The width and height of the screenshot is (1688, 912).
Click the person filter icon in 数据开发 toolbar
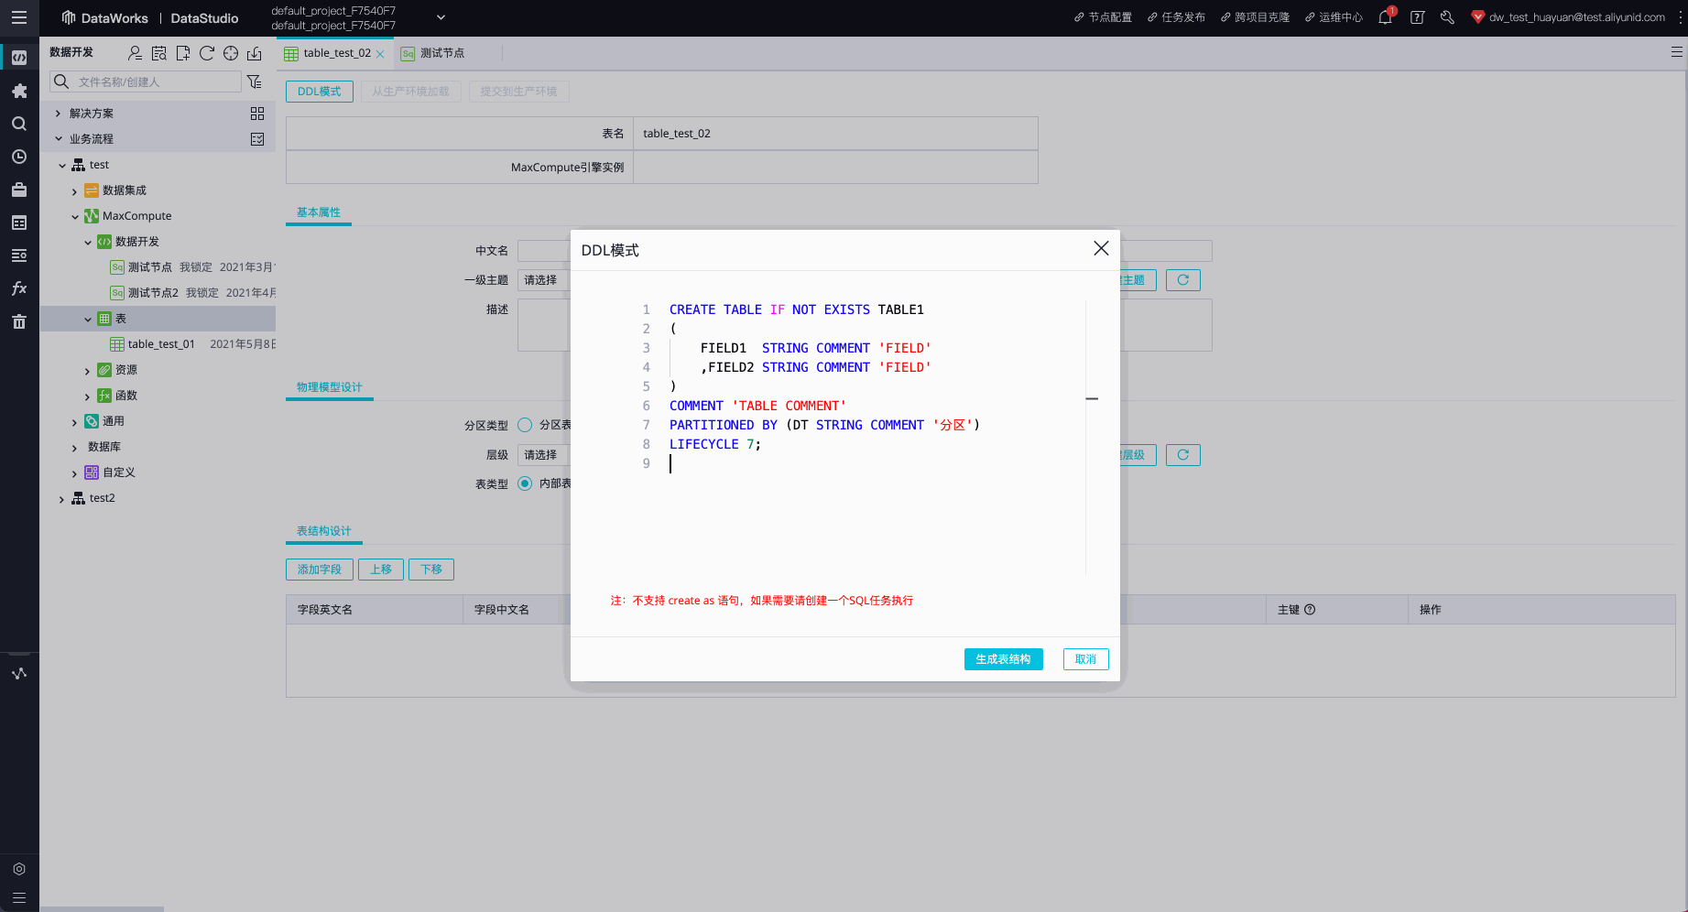pos(135,53)
